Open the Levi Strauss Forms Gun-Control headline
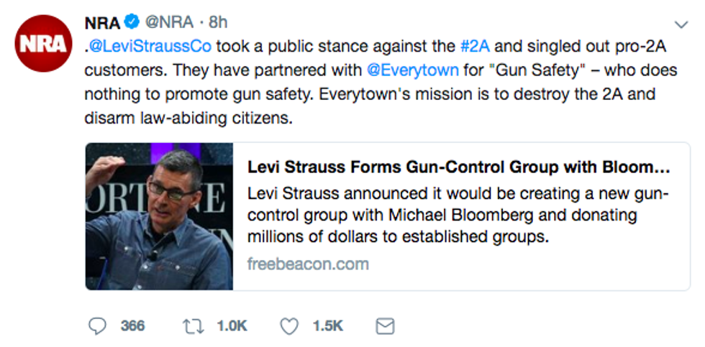705x347 pixels. pyautogui.click(x=458, y=167)
